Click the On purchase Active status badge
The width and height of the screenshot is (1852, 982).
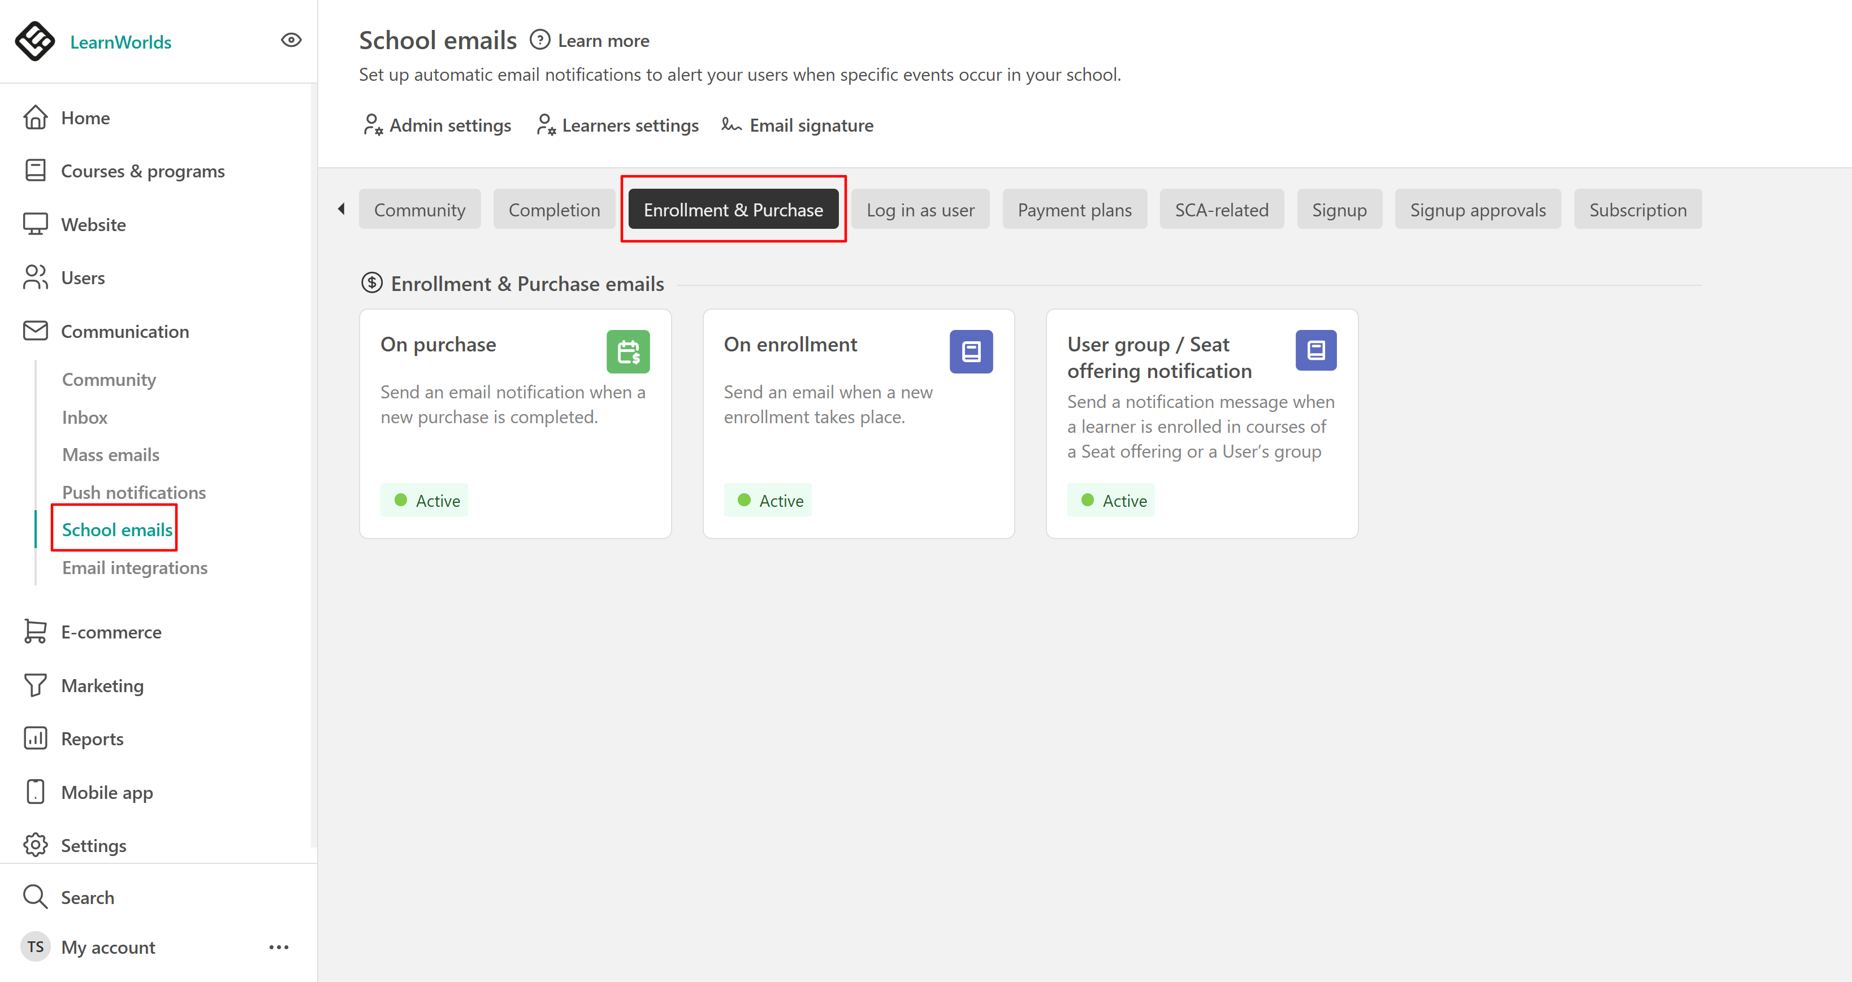tap(425, 500)
